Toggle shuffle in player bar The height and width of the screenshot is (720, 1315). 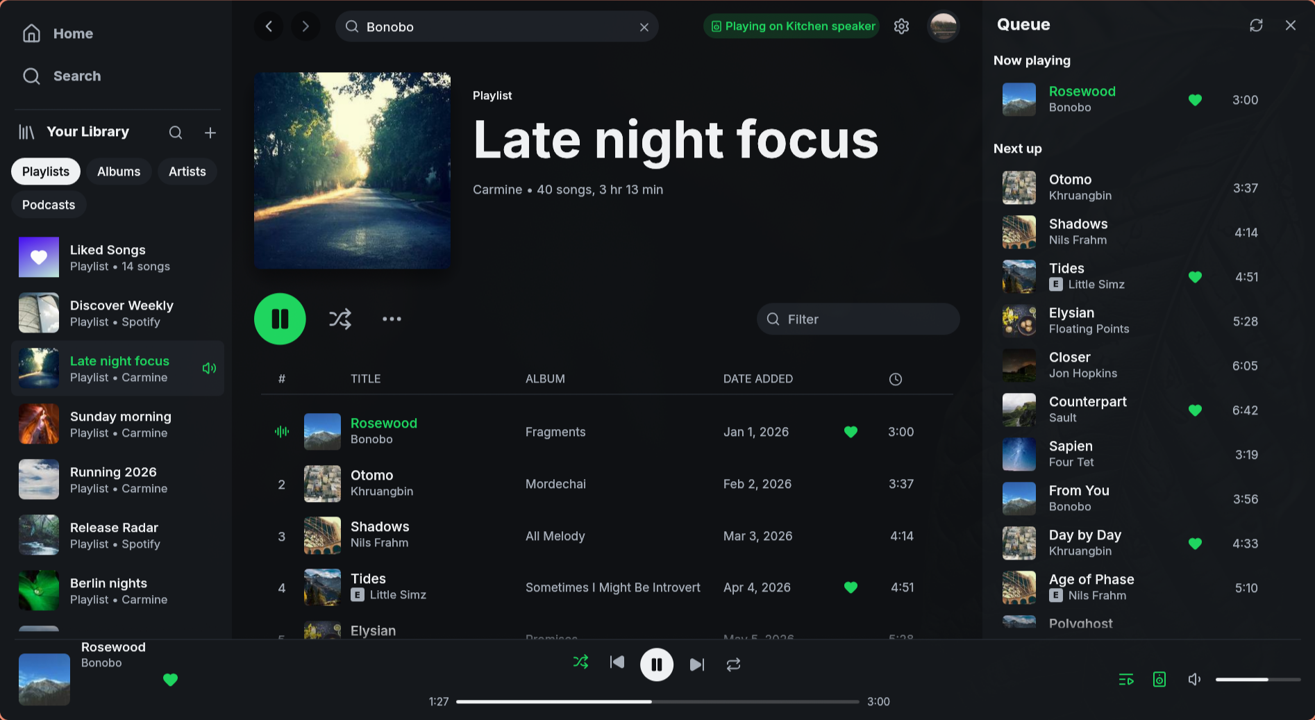pos(581,662)
